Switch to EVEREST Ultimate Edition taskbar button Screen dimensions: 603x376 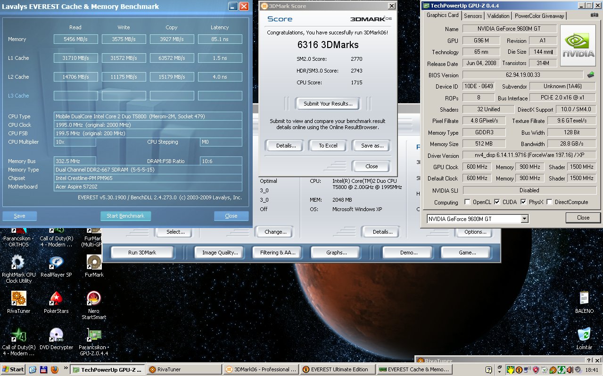coord(337,370)
